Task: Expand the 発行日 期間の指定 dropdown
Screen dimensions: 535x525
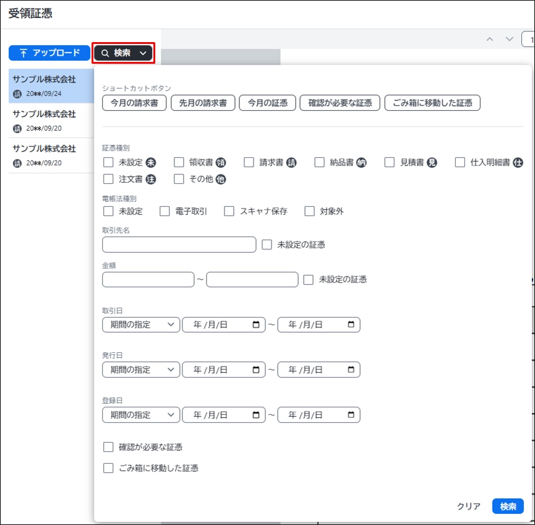Action: (141, 370)
